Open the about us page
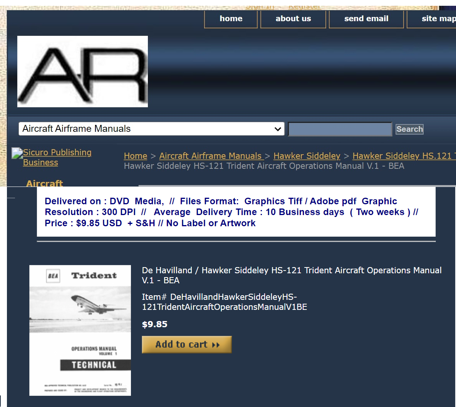The image size is (456, 407). pos(293,19)
